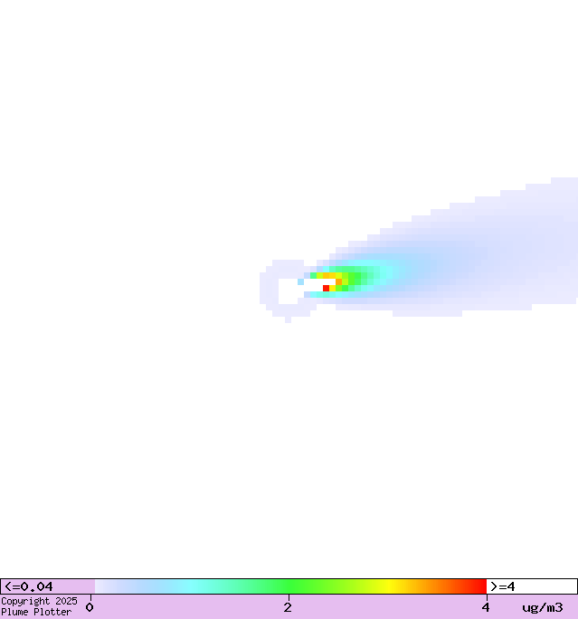This screenshot has height=619, width=578.
Task: Click the gradient color scale bar
Action: [290, 586]
